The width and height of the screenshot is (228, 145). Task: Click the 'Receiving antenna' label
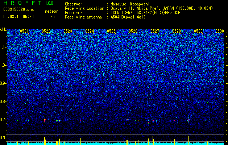(83, 17)
